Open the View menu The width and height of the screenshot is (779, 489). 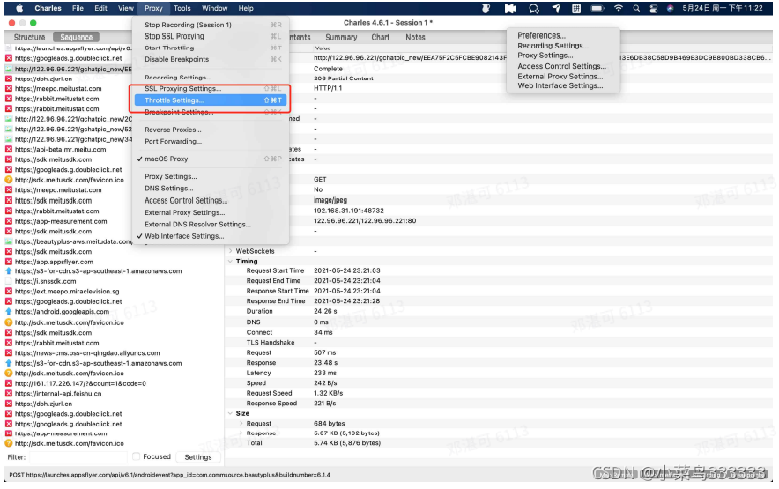(x=126, y=9)
